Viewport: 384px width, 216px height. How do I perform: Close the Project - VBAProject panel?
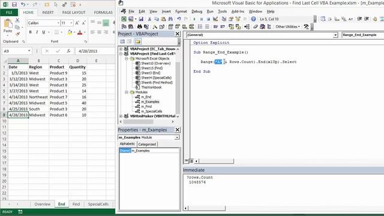[178, 34]
